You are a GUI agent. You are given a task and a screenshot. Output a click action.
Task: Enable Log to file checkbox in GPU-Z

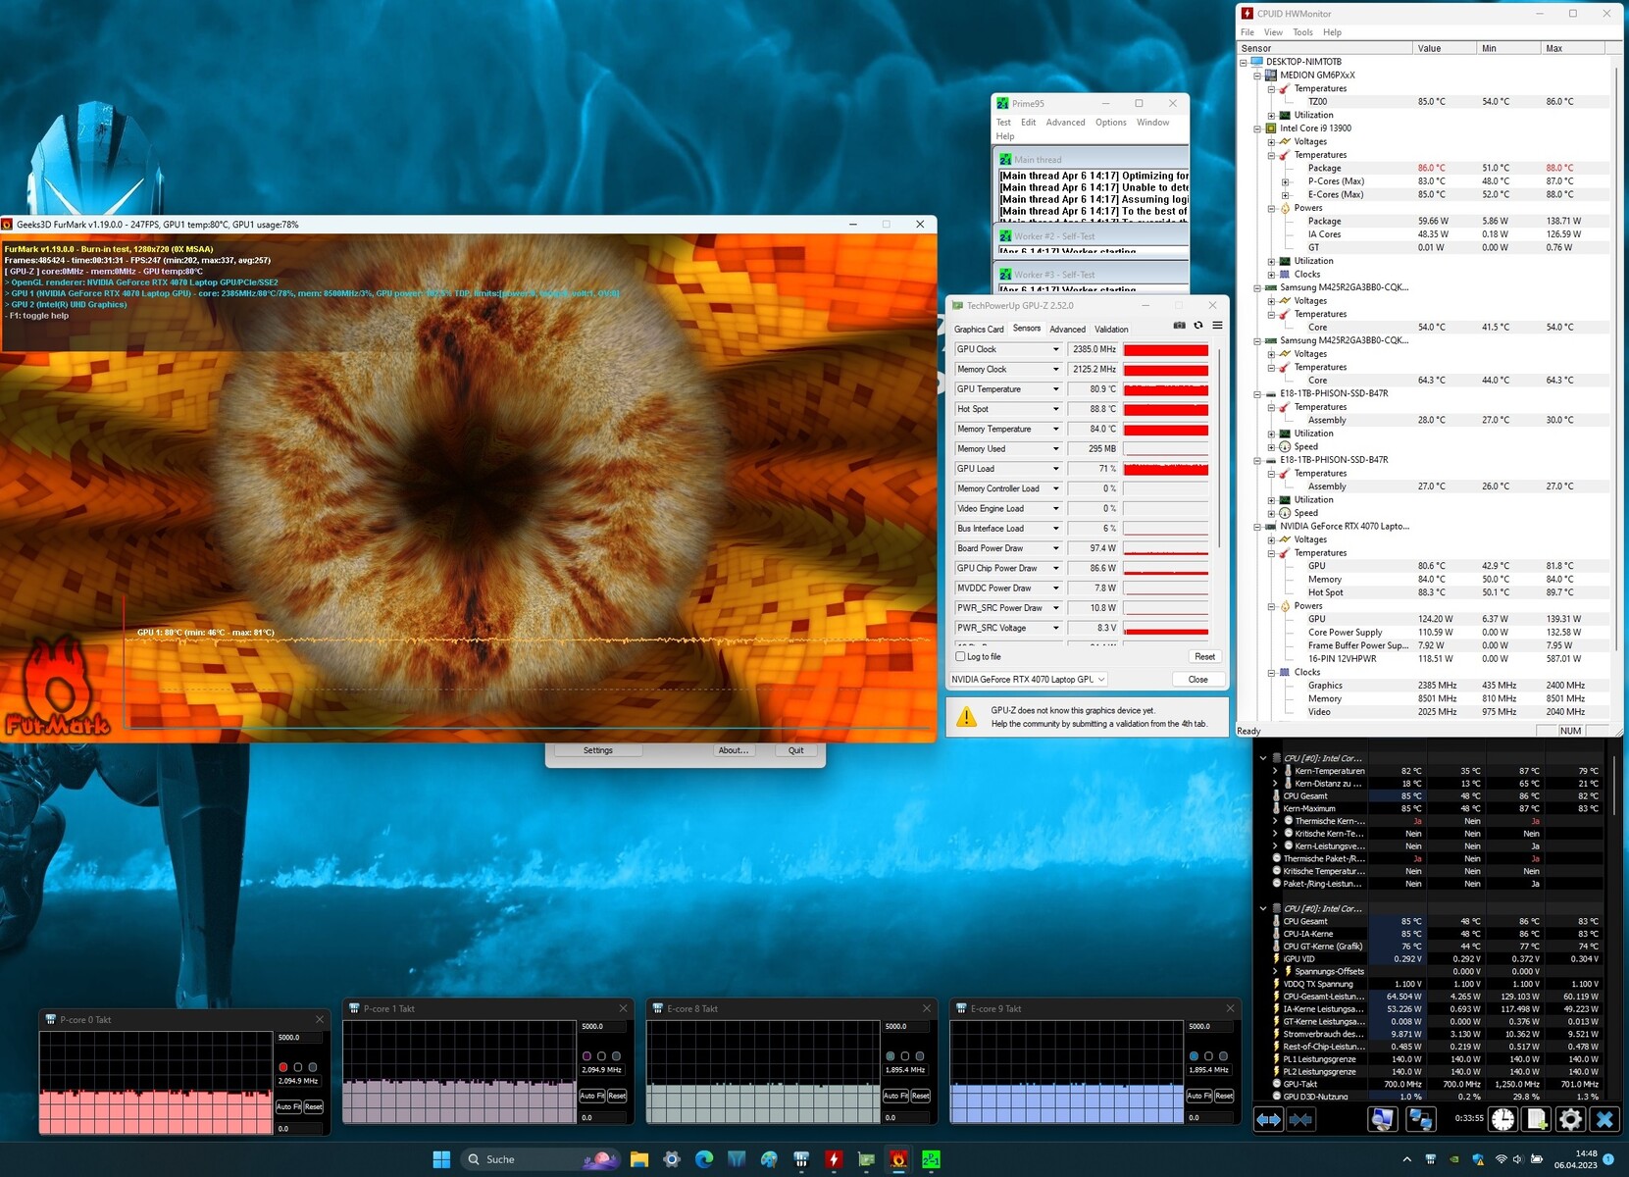[960, 656]
